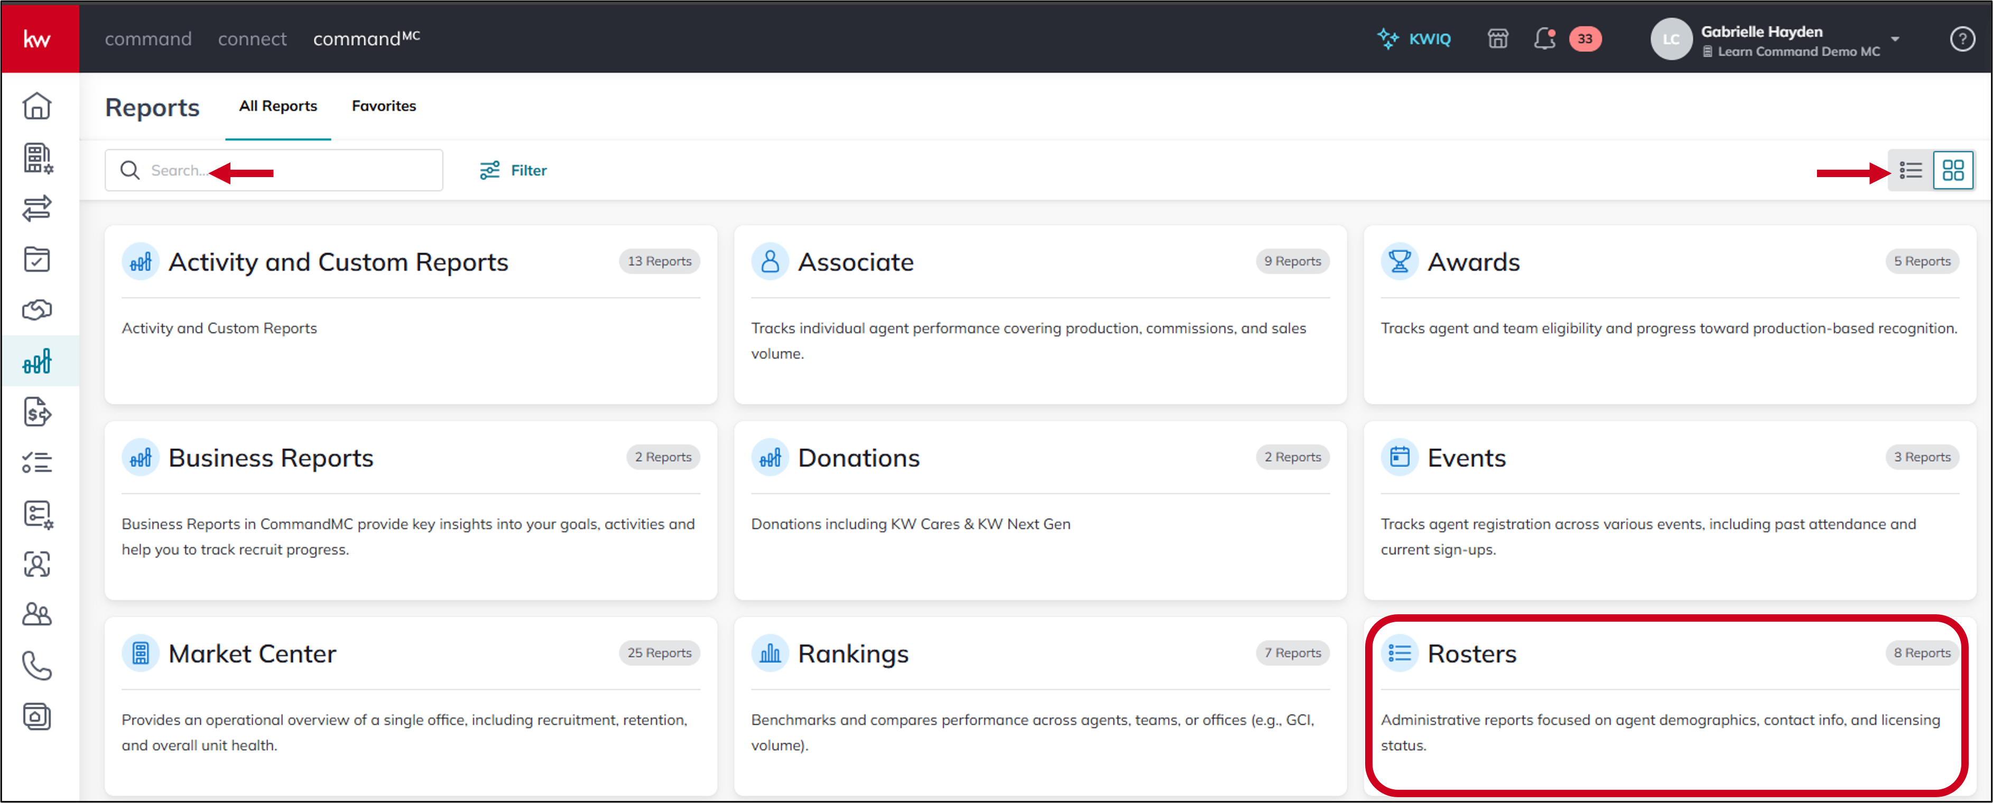Open the Rosters title

click(1471, 654)
